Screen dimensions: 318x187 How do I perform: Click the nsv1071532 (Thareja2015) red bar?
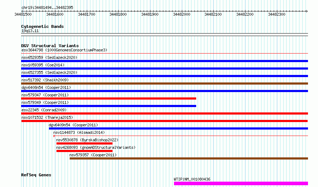coord(164,121)
